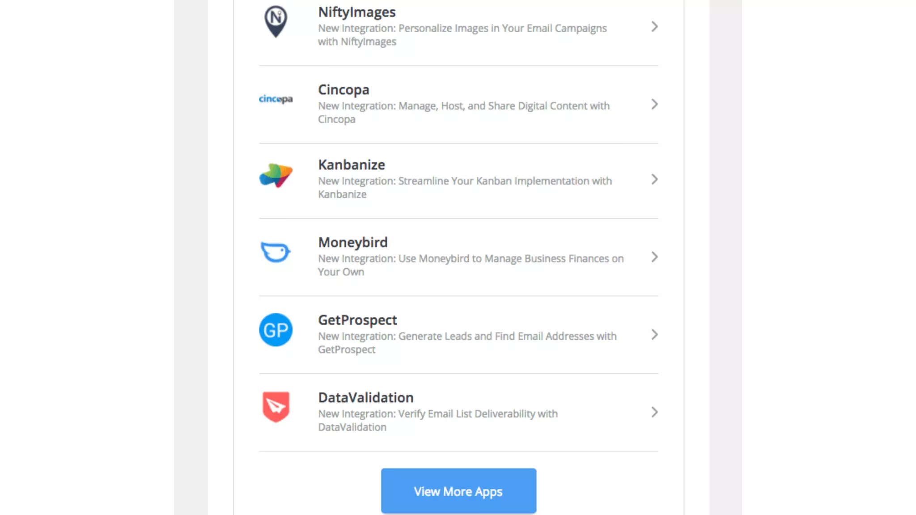Open the Kanbanize entry arrow
916x515 pixels.
coord(654,180)
